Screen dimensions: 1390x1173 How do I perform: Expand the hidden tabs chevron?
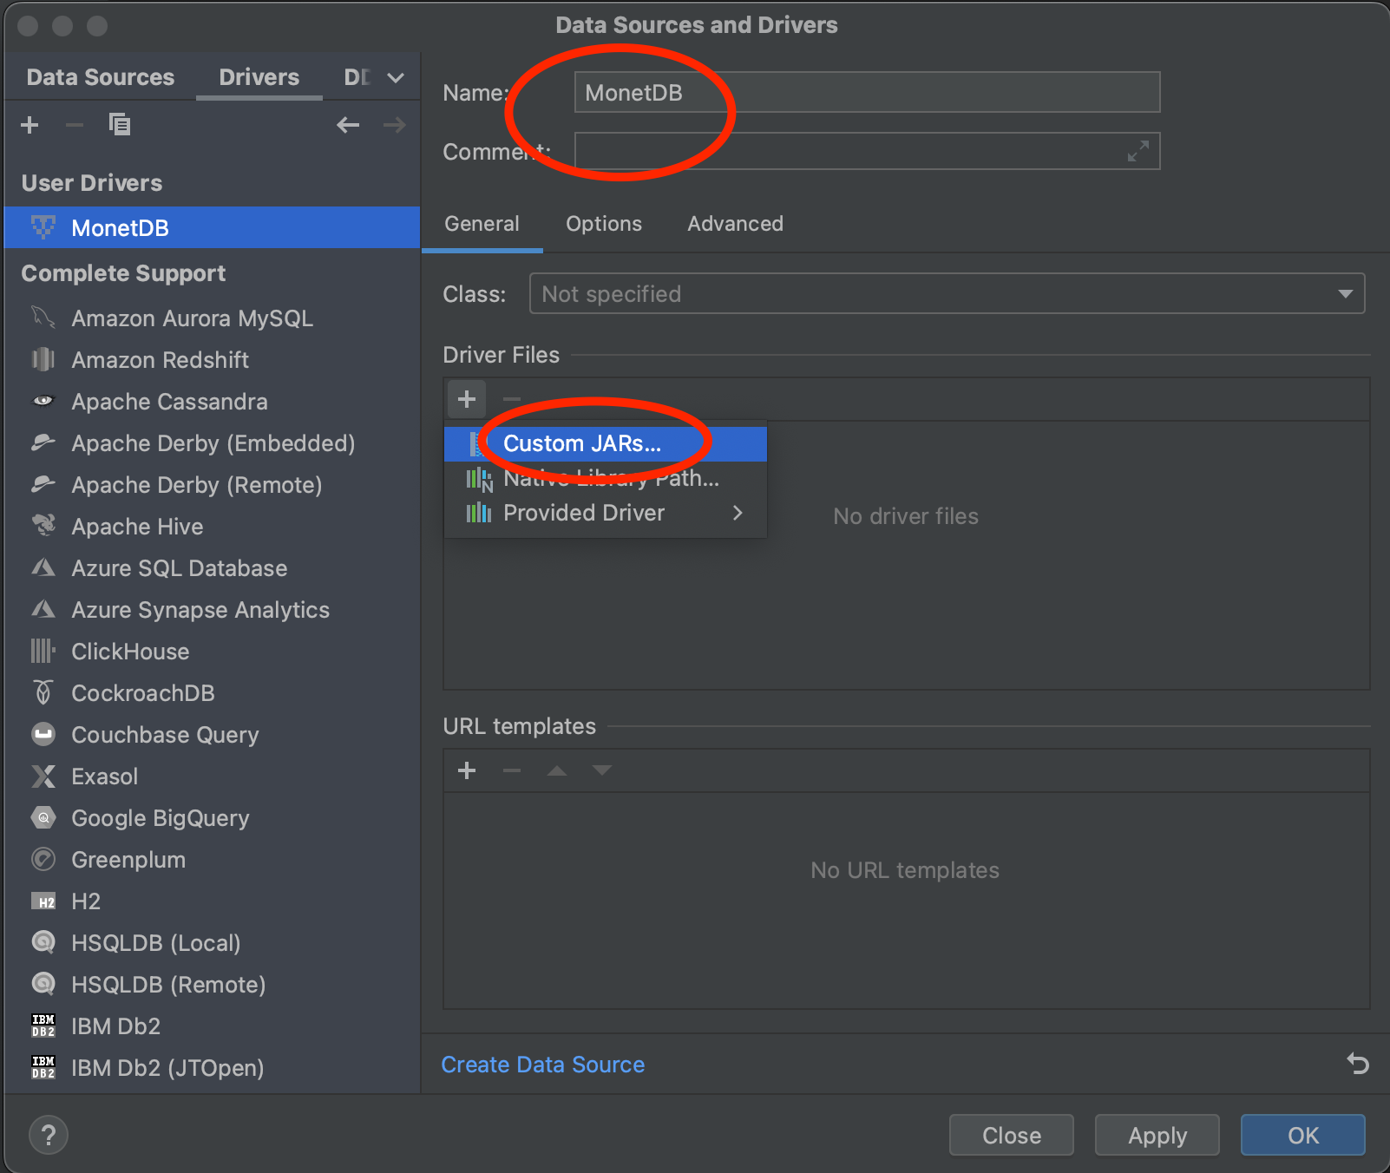[396, 78]
